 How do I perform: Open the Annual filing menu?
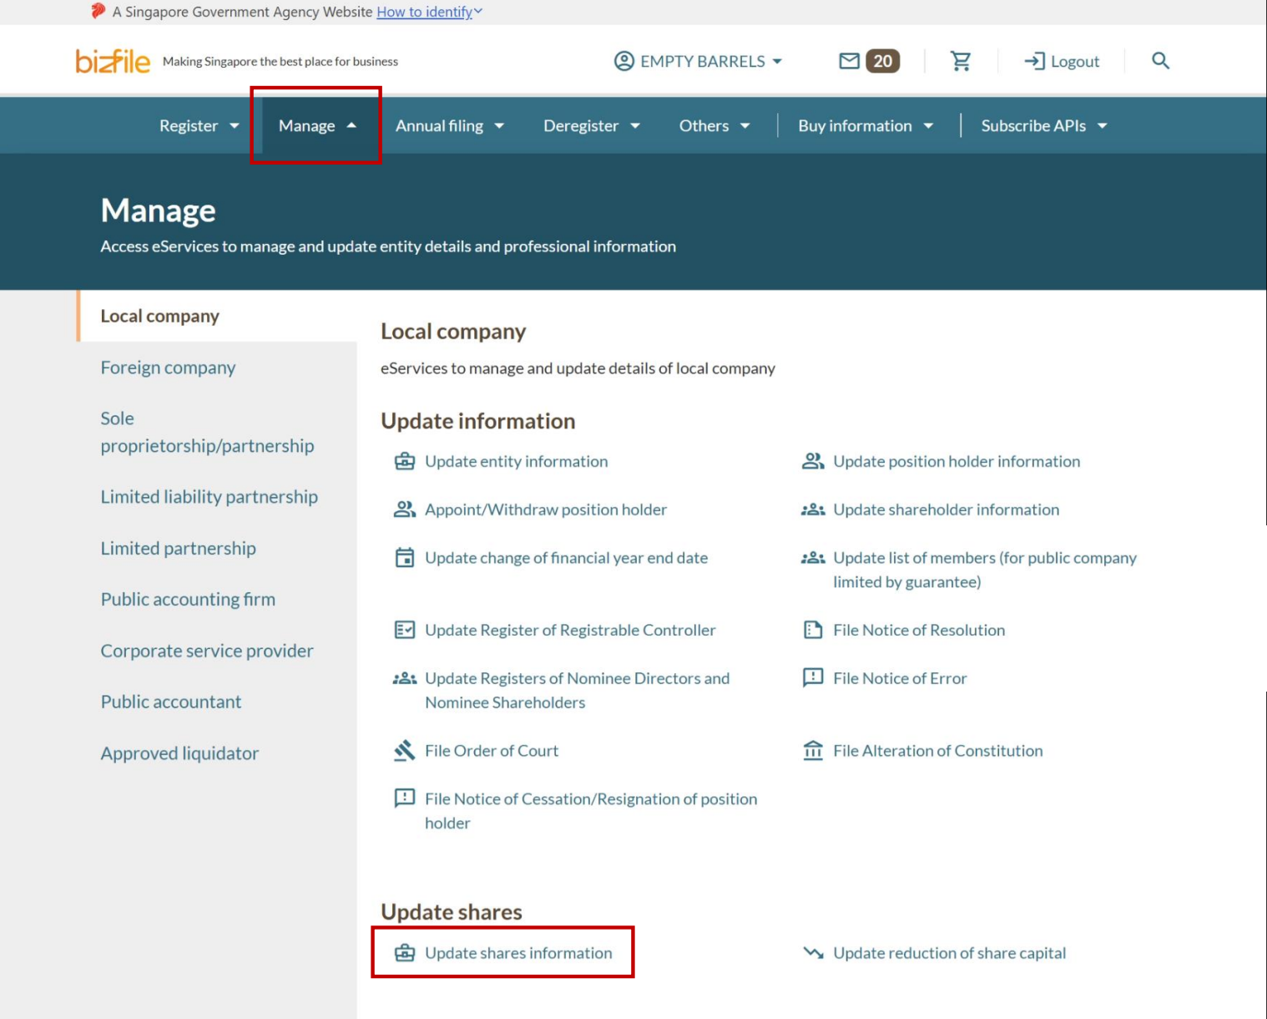[449, 126]
